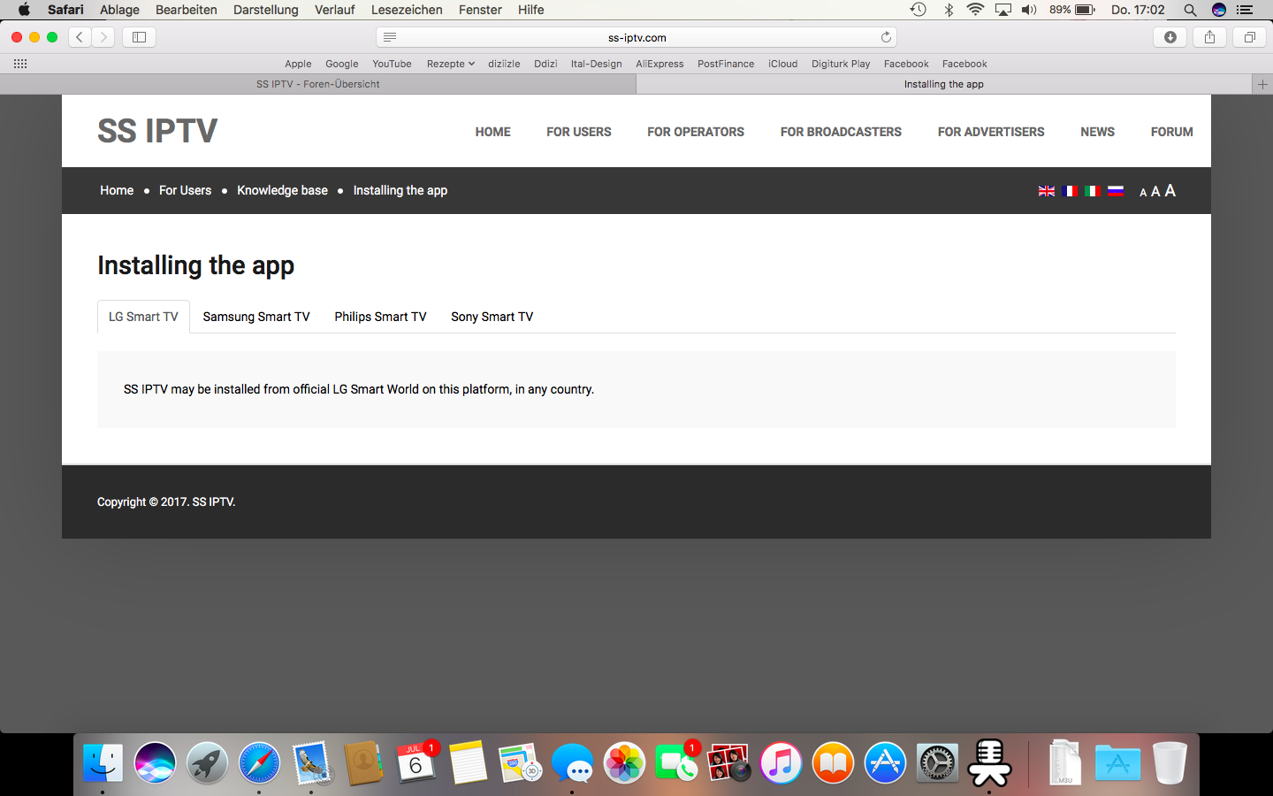Open System Preferences in the Dock
1273x796 pixels.
(x=937, y=763)
